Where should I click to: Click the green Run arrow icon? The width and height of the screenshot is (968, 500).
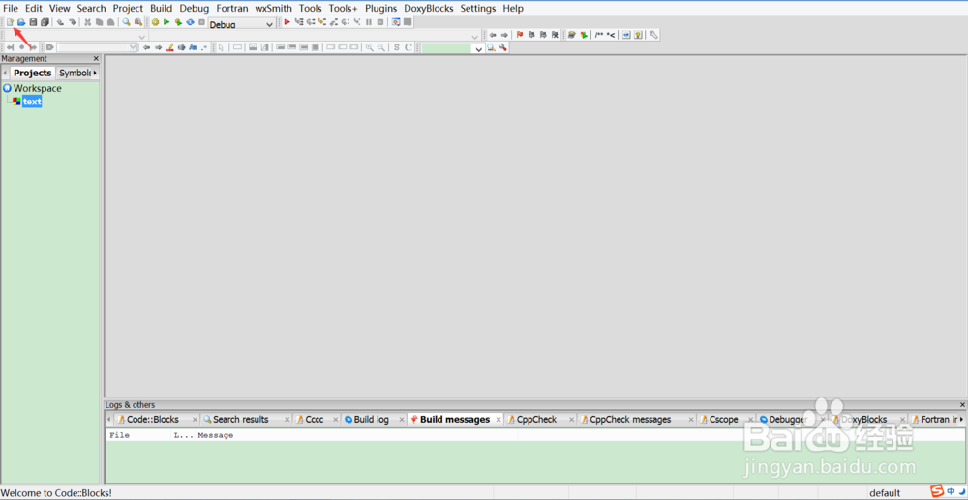pyautogui.click(x=166, y=22)
